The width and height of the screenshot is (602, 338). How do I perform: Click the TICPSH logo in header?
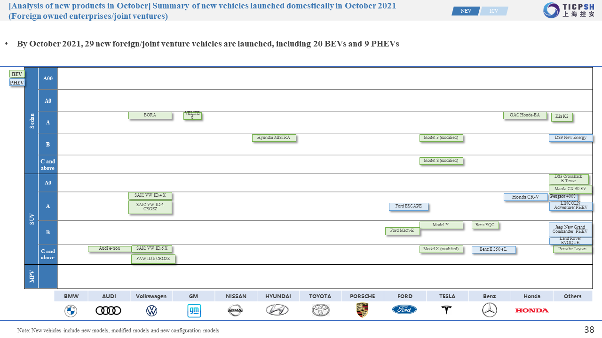569,10
